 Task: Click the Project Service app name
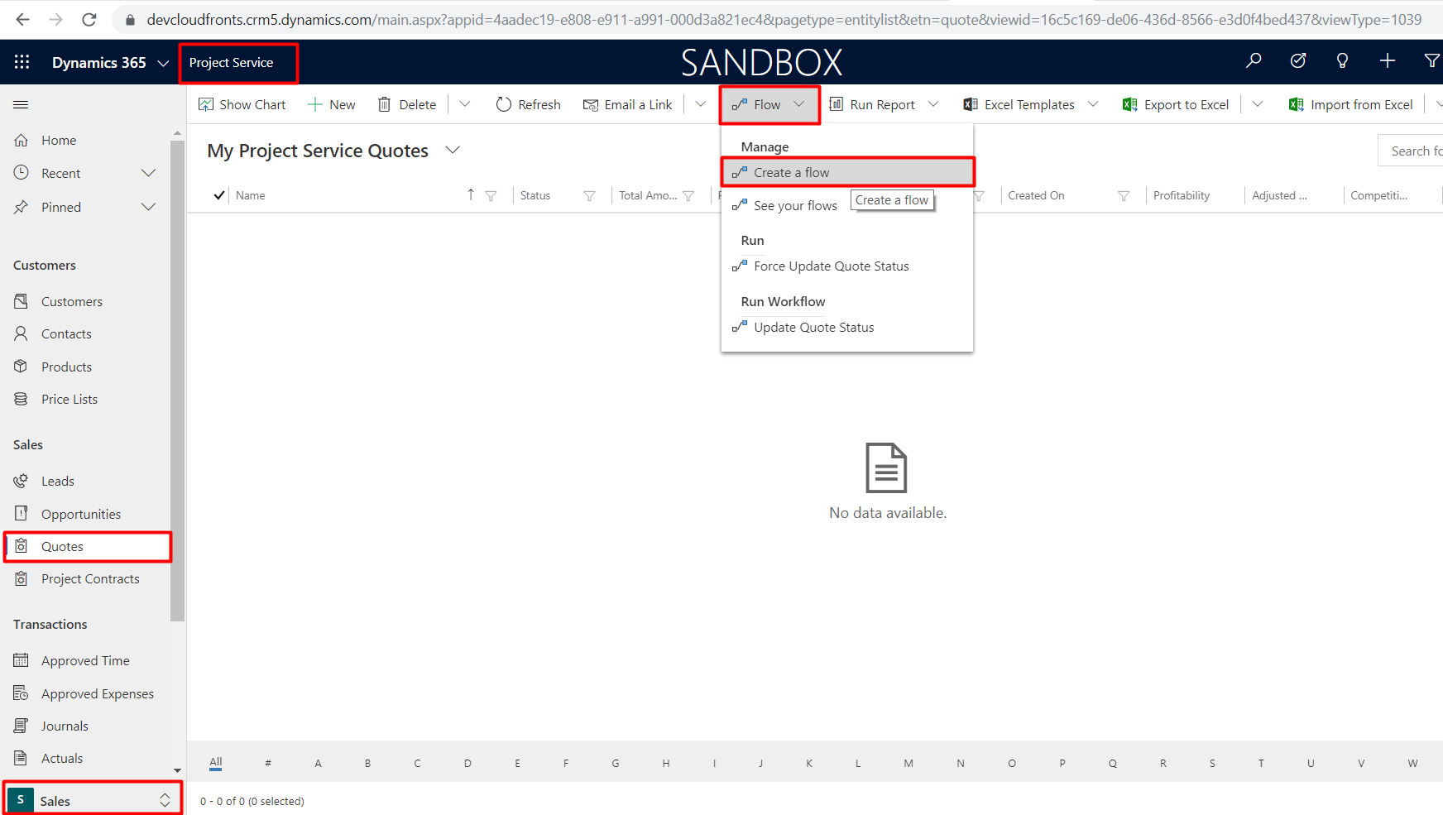click(231, 63)
